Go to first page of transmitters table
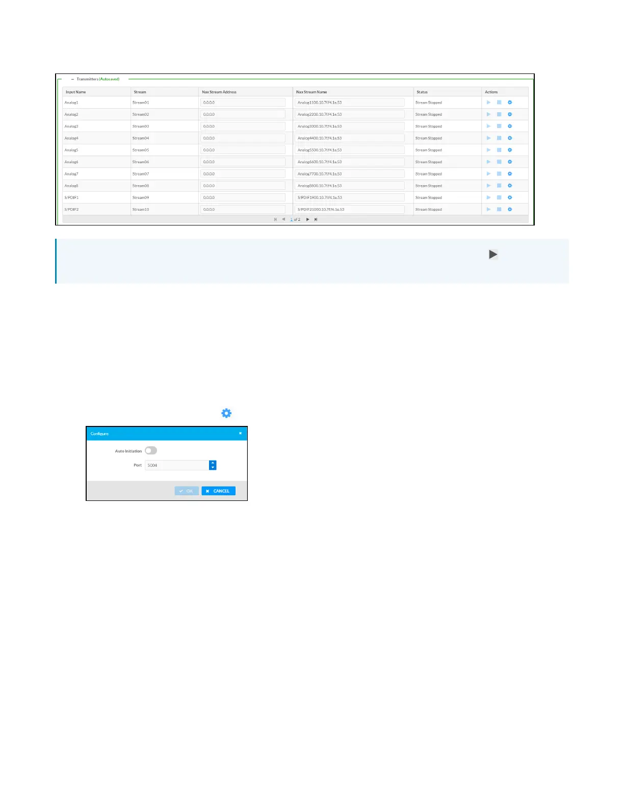Screen dimensions: 624x808 275,219
